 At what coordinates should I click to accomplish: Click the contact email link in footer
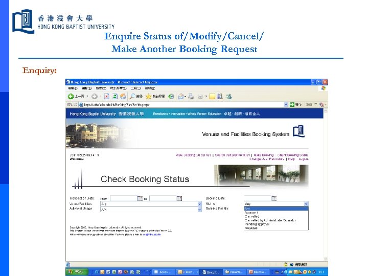click(x=152, y=235)
